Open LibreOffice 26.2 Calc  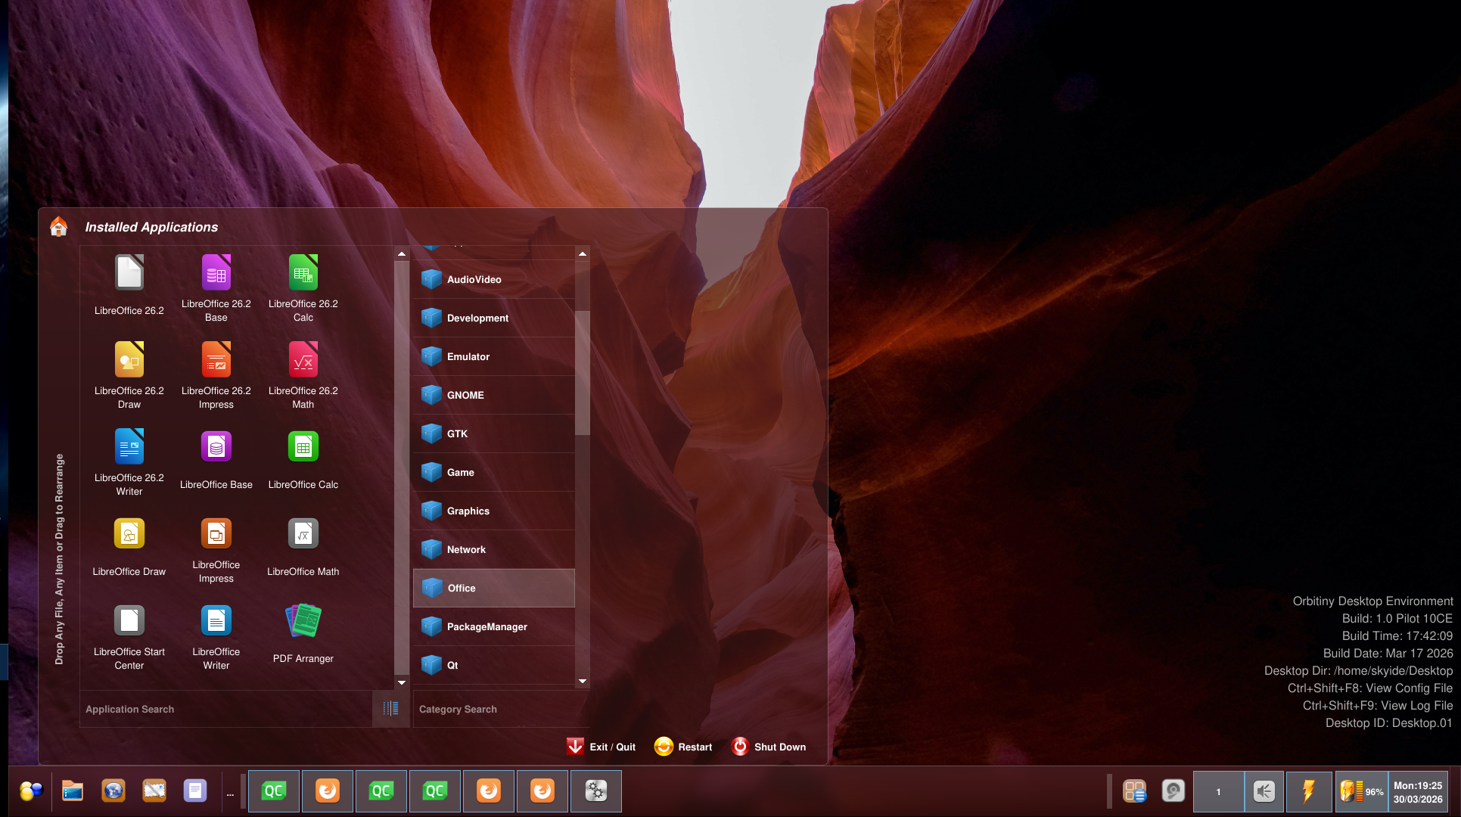point(303,287)
